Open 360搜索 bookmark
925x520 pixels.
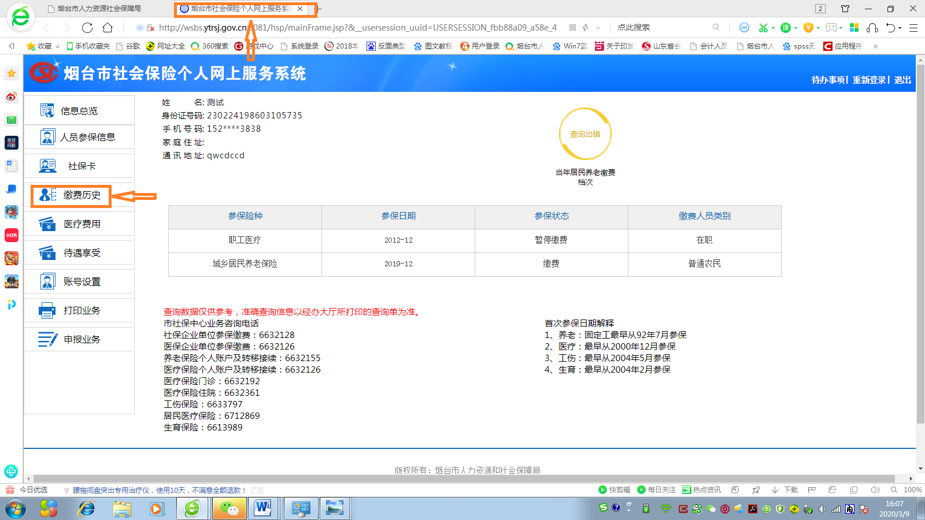click(x=209, y=46)
